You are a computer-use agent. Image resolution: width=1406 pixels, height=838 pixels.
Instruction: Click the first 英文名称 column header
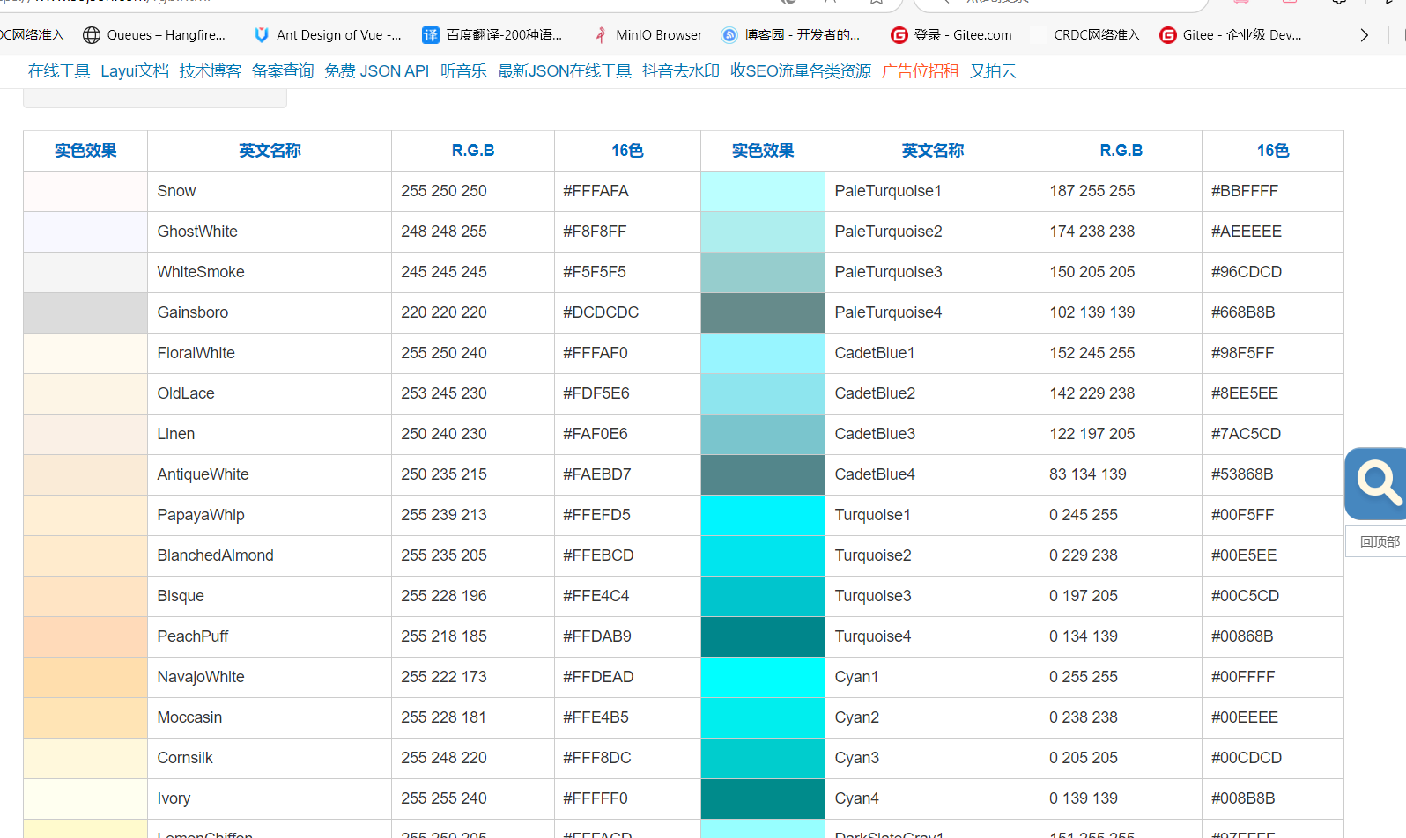point(270,151)
